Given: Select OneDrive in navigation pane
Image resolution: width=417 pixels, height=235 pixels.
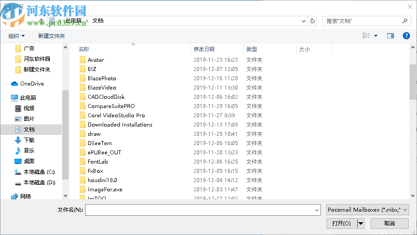Looking at the screenshot, I should [27, 84].
